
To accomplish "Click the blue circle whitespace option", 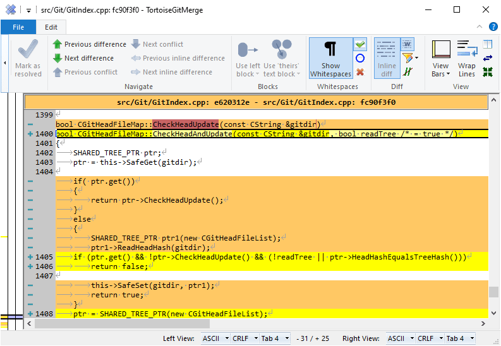I will coord(360,58).
